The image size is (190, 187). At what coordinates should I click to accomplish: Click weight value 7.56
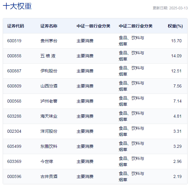[x=177, y=86]
